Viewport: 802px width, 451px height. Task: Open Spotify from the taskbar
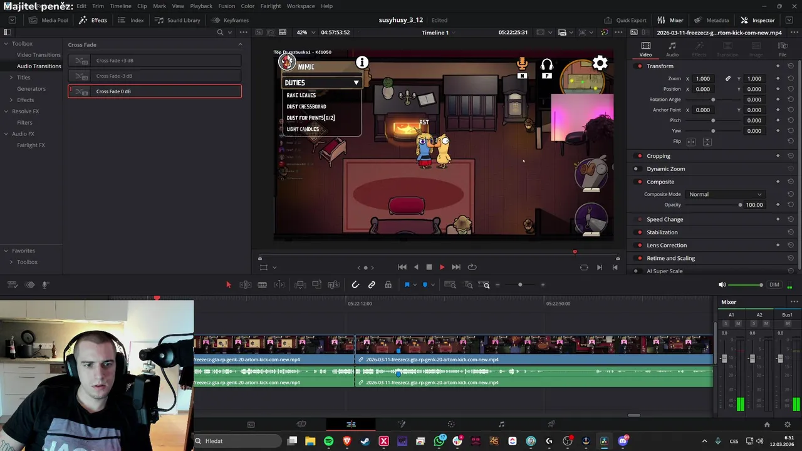[329, 441]
